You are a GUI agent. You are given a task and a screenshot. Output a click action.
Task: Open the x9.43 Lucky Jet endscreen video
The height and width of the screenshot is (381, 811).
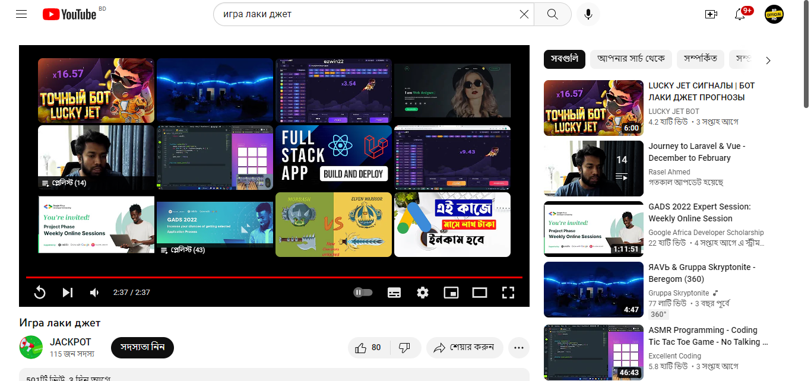click(x=452, y=157)
